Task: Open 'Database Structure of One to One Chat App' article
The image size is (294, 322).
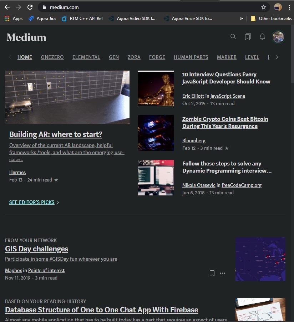Action: tap(101, 310)
